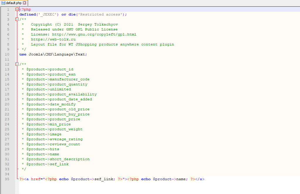The image size is (300, 194).
Task: Collapse the $product properties comment on line 12
Action: (17, 64)
